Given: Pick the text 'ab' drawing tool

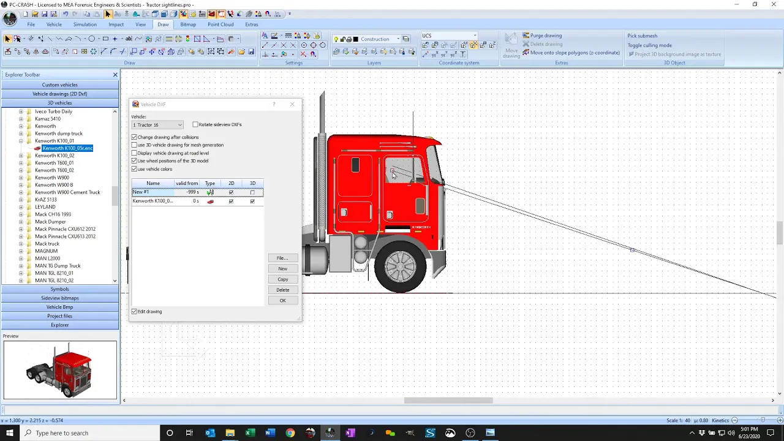Looking at the screenshot, I should 128,39.
